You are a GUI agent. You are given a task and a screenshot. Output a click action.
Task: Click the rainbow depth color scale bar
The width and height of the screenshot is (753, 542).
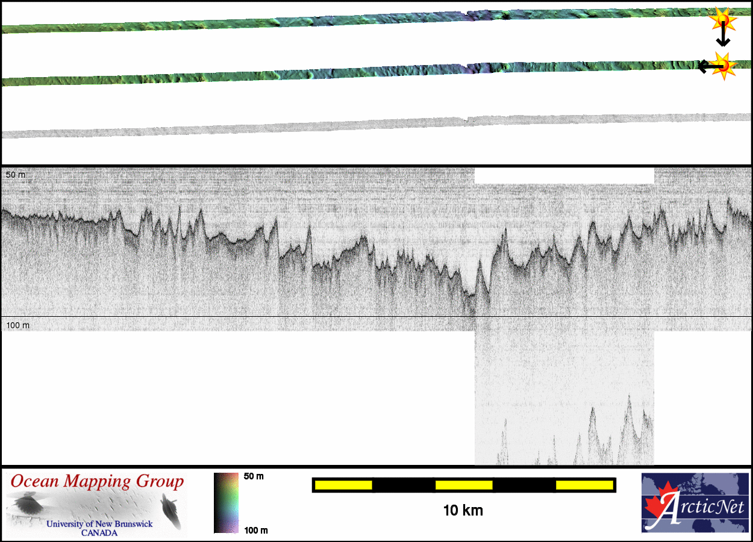[x=226, y=502]
